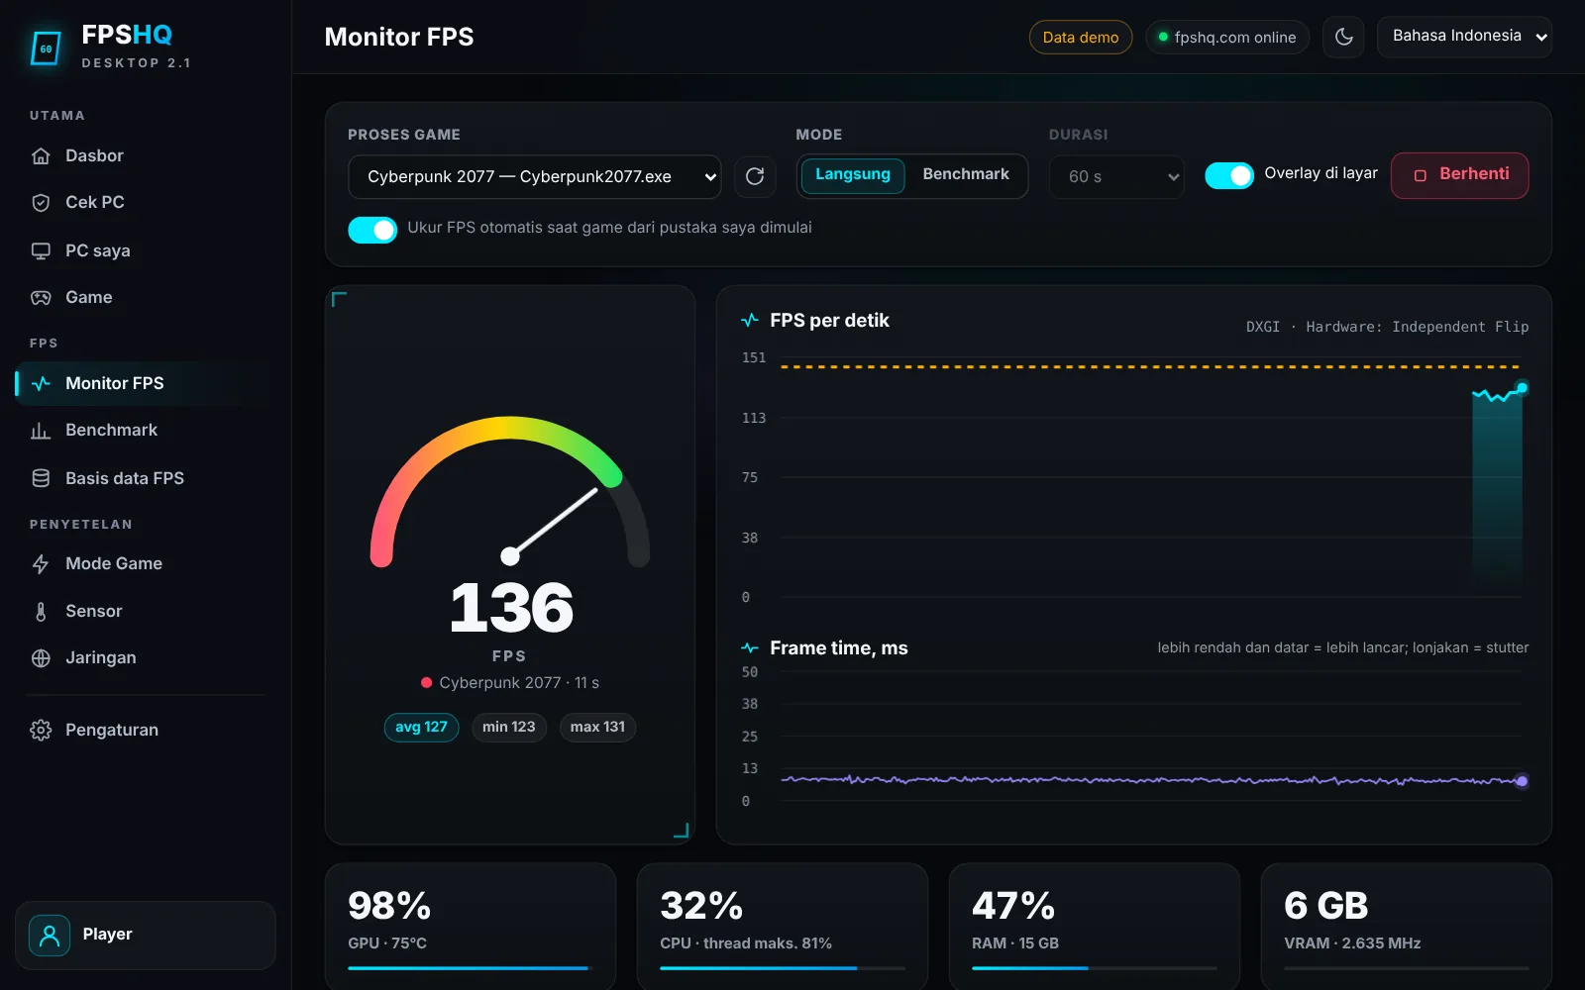Click the 136 FPS gauge reading
Viewport: 1585px width, 990px height.
point(511,607)
